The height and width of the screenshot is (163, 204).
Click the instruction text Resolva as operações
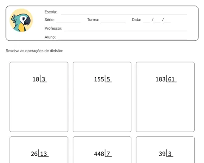(x=34, y=51)
